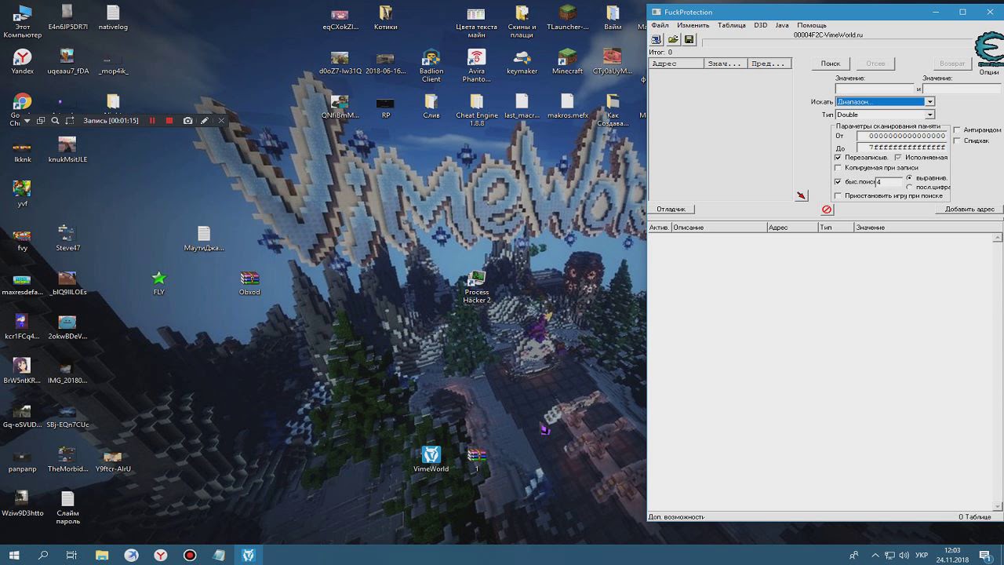Open the process selector icon in the toolbar
This screenshot has width=1004, height=565.
(657, 39)
